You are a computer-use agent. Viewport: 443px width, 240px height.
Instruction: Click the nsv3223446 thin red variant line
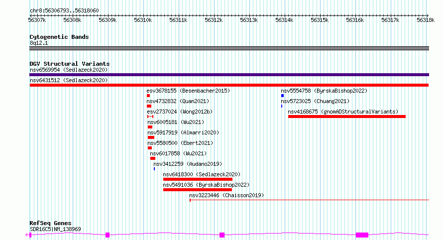(x=310, y=200)
